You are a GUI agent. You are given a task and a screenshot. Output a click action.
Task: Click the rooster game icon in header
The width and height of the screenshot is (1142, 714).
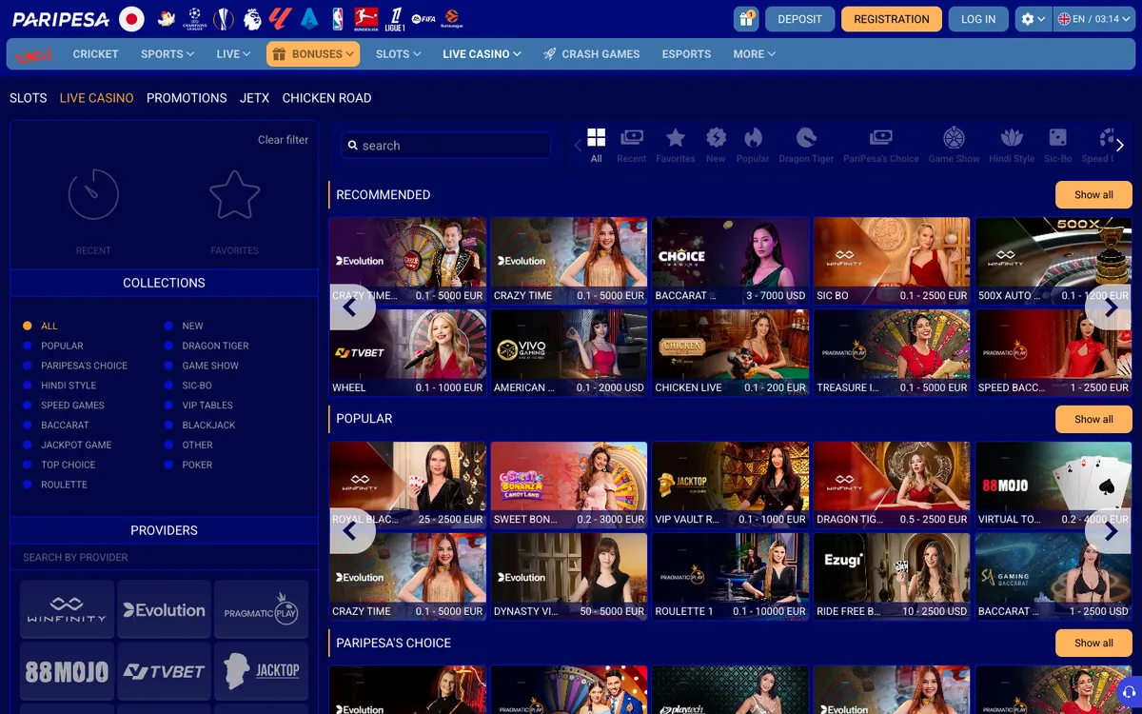tap(166, 18)
